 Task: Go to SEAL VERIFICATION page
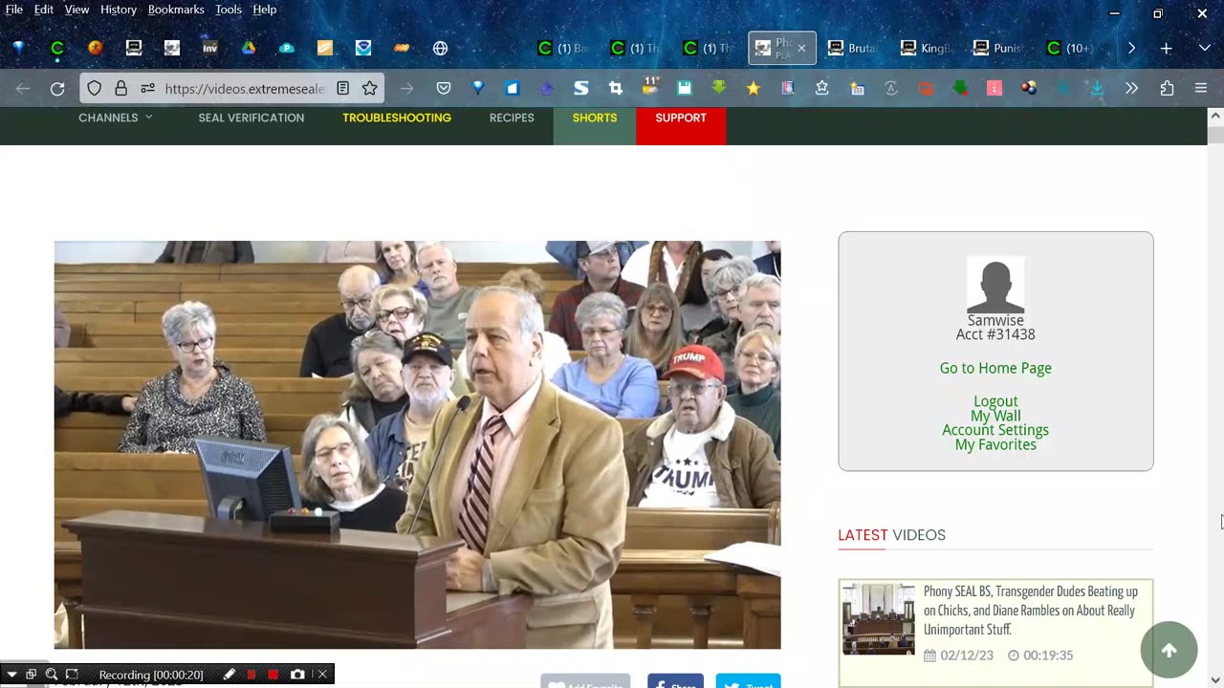coord(251,118)
